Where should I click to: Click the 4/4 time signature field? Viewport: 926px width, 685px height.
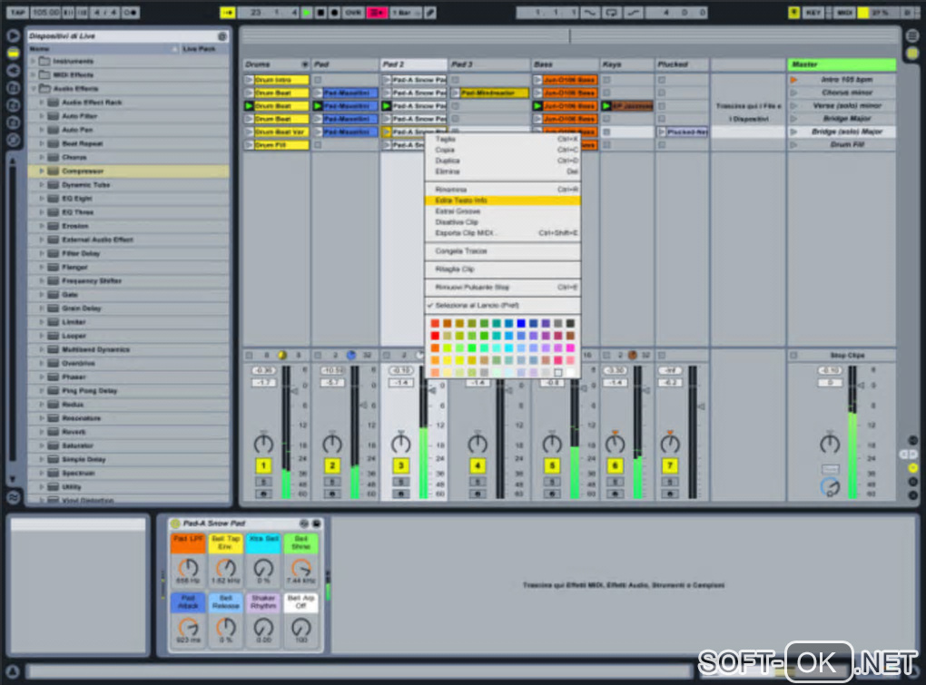click(x=107, y=12)
